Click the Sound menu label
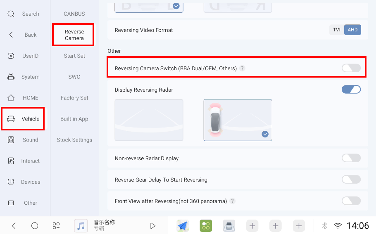 pyautogui.click(x=31, y=140)
